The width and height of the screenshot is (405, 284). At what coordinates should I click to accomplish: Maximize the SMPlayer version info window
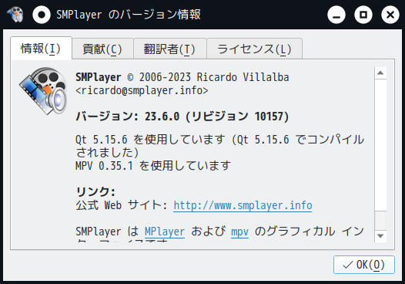(363, 15)
